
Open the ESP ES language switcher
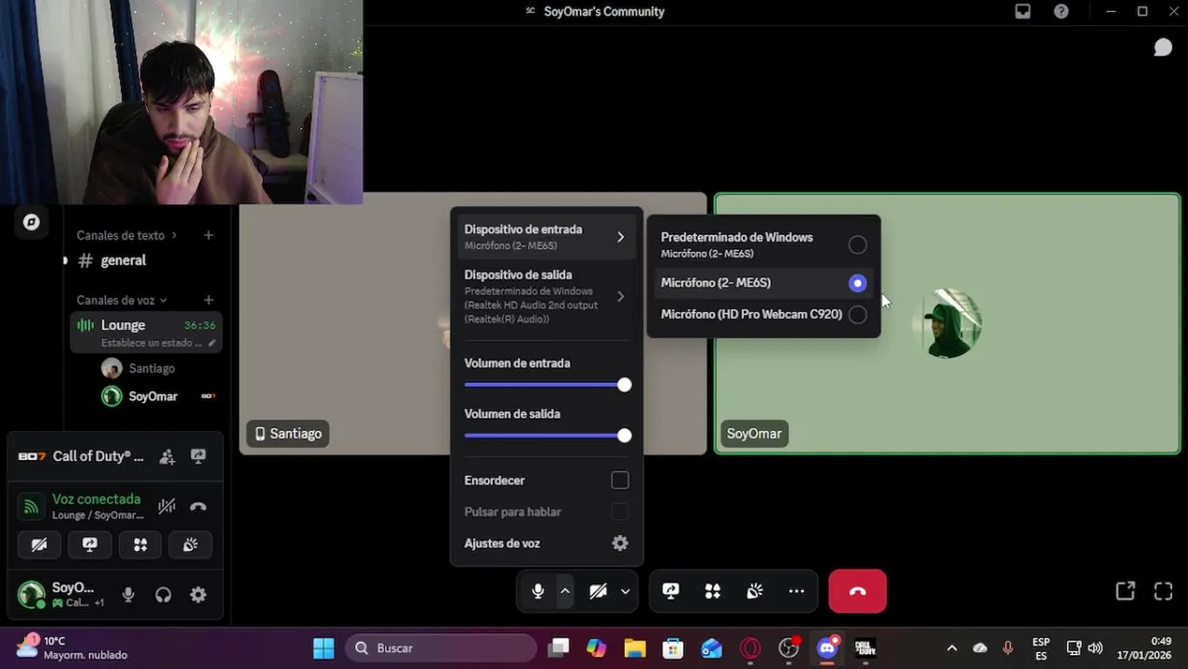[1041, 649]
